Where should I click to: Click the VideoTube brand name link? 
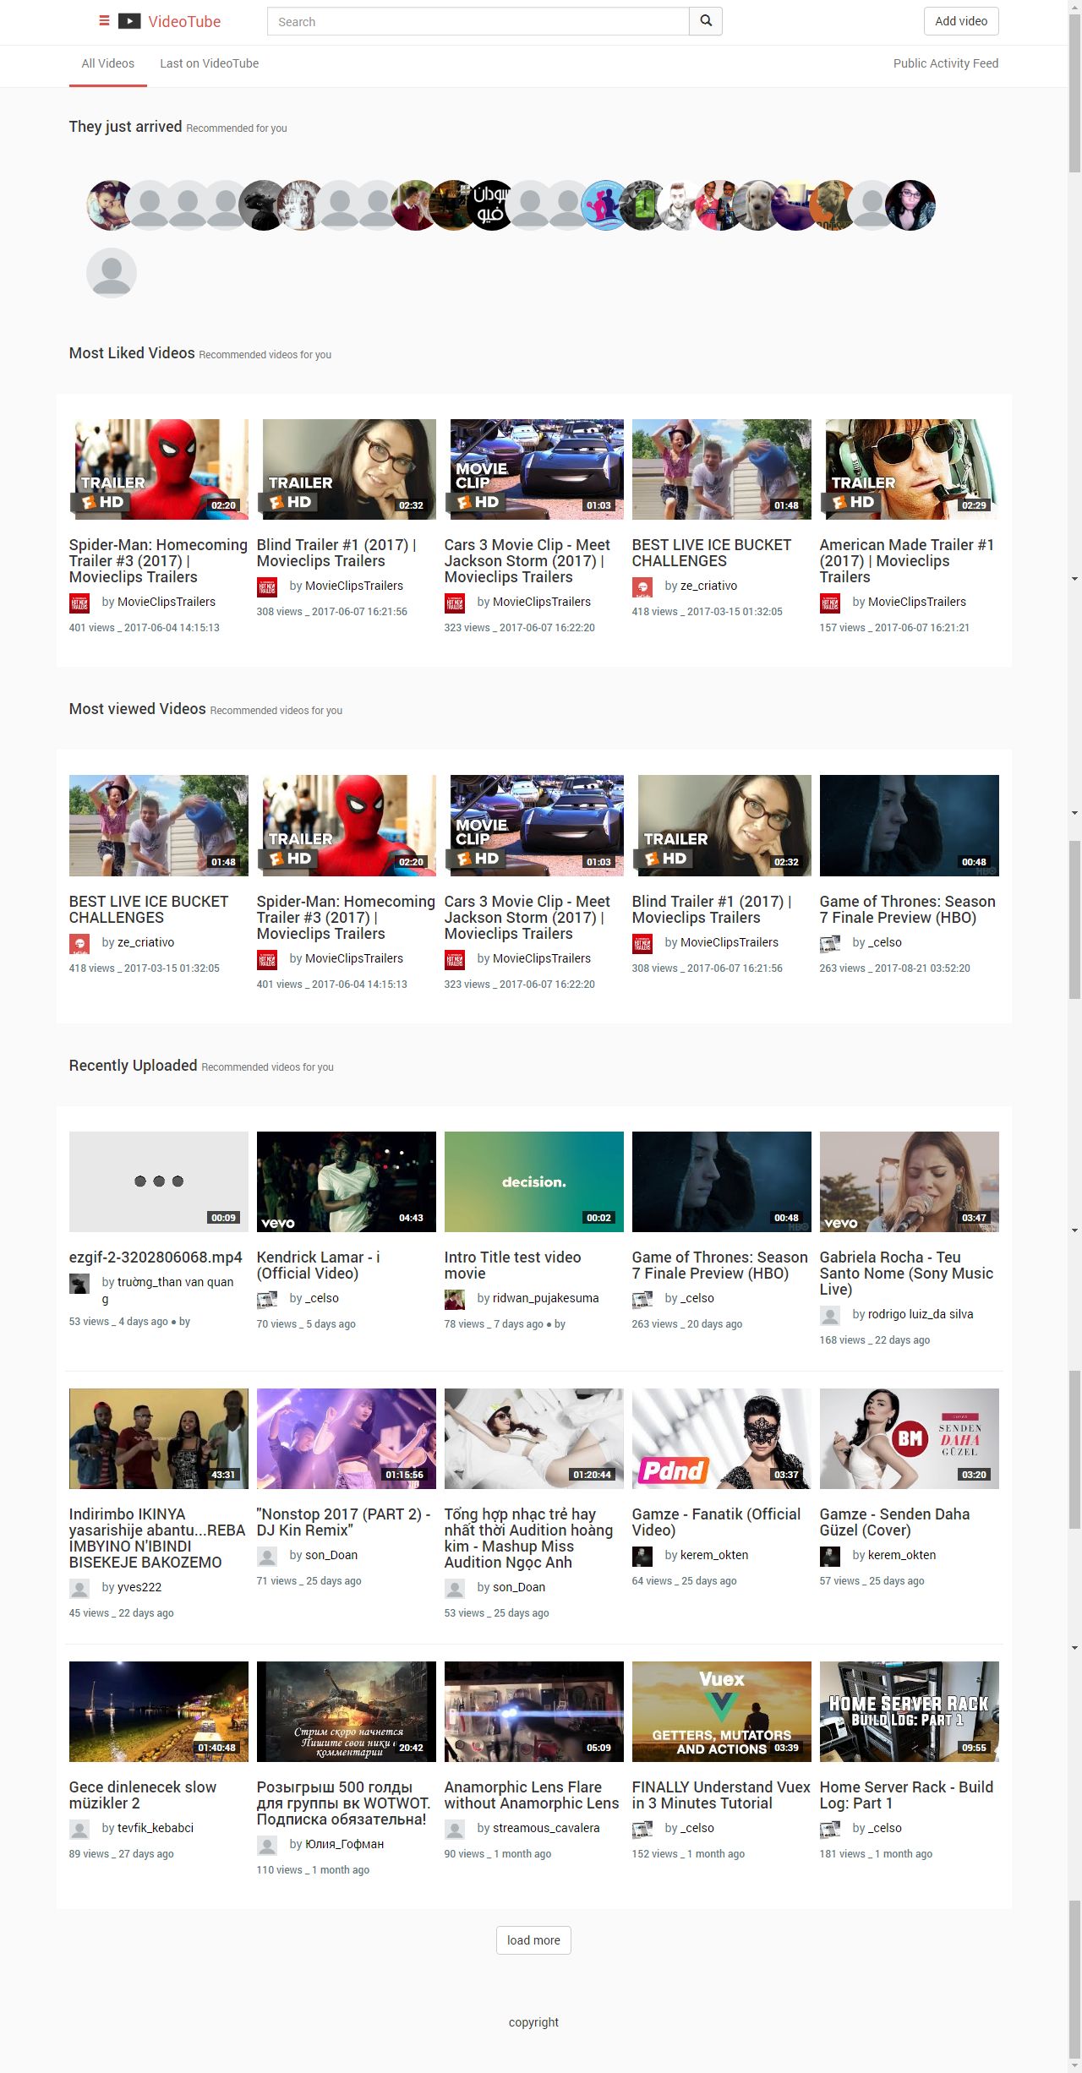tap(184, 22)
